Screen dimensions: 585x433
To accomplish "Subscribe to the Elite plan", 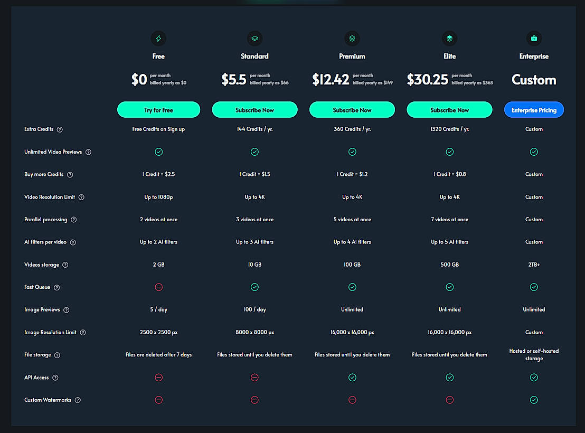I will (449, 110).
